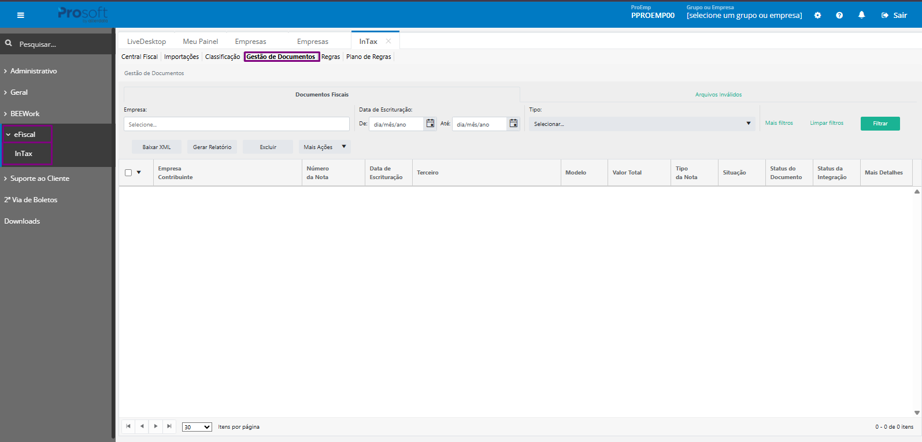This screenshot has width=922, height=442.
Task: Open settings gear icon in header
Action: [817, 16]
